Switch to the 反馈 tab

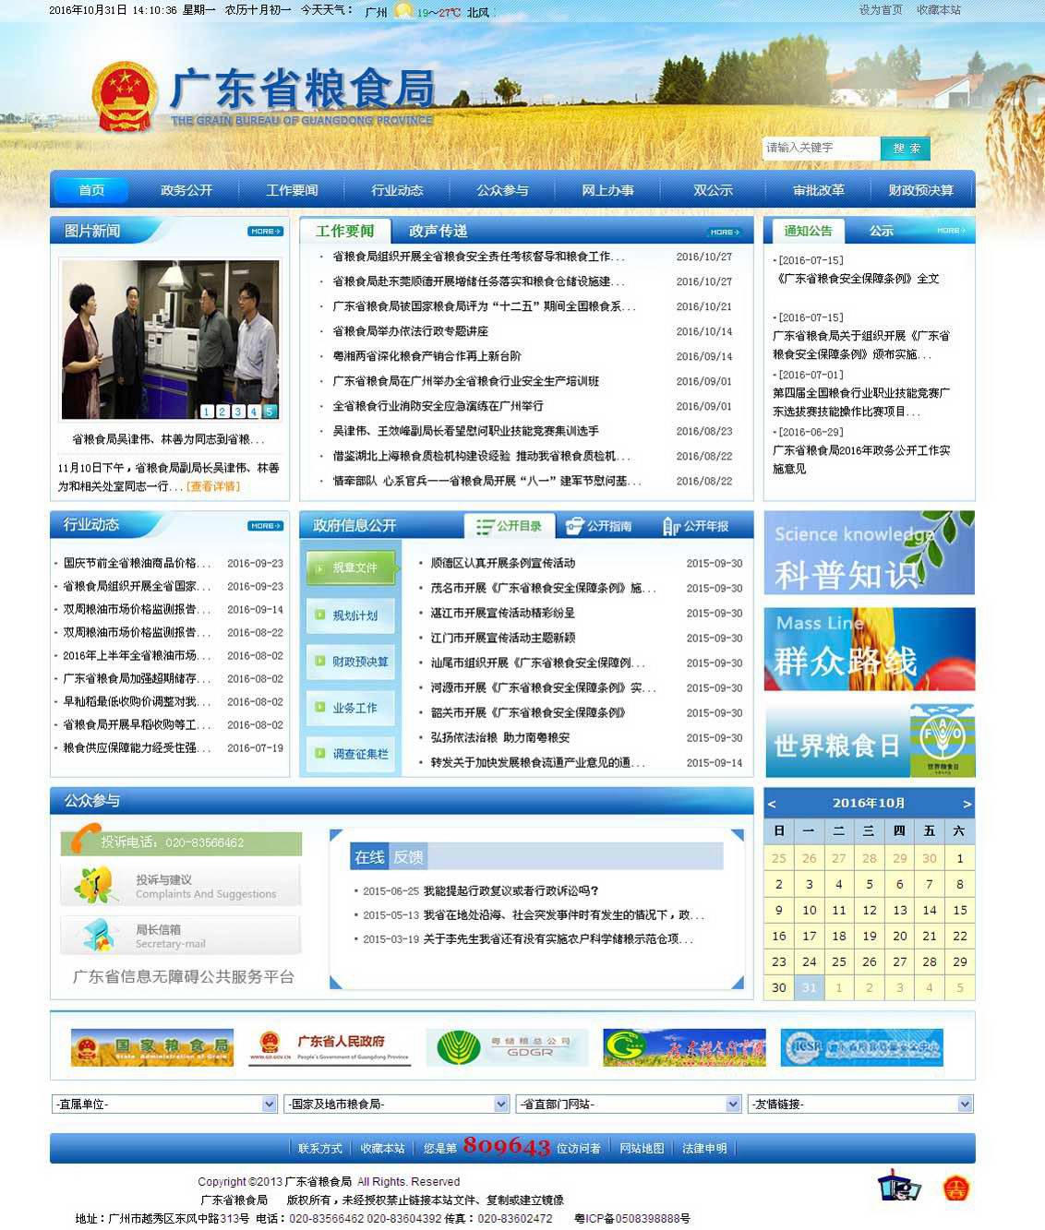point(408,857)
